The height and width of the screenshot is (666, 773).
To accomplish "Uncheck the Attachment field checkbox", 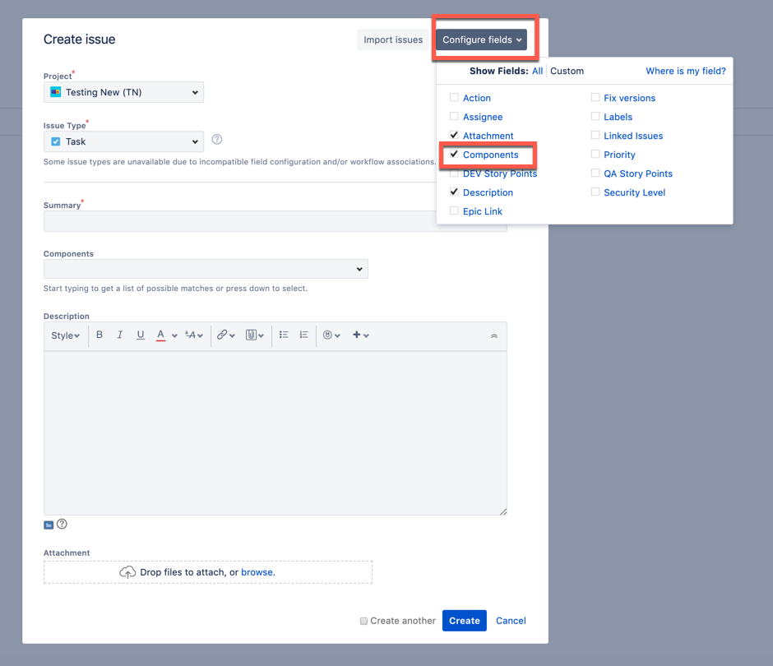I will click(x=454, y=135).
